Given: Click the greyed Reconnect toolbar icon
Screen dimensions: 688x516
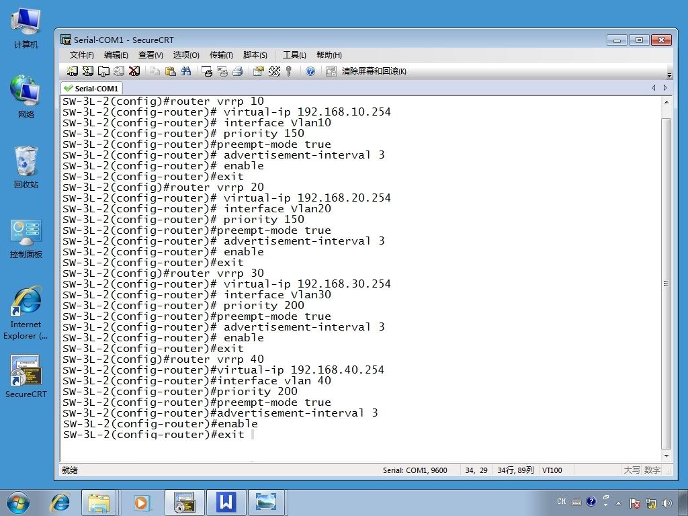Looking at the screenshot, I should [119, 71].
